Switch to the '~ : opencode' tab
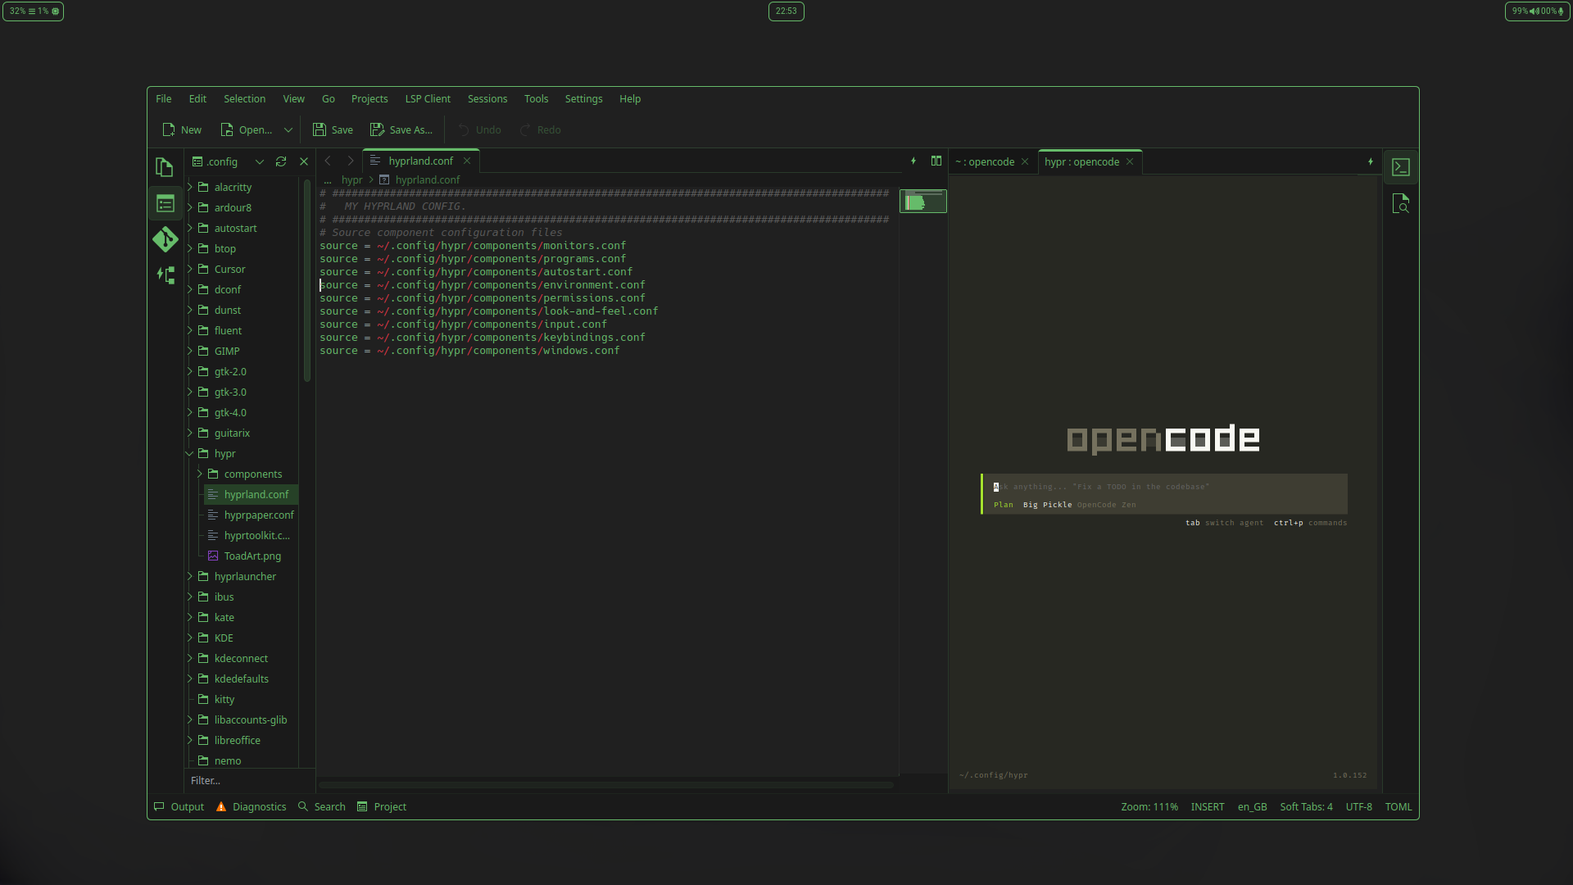This screenshot has height=885, width=1573. click(x=986, y=161)
